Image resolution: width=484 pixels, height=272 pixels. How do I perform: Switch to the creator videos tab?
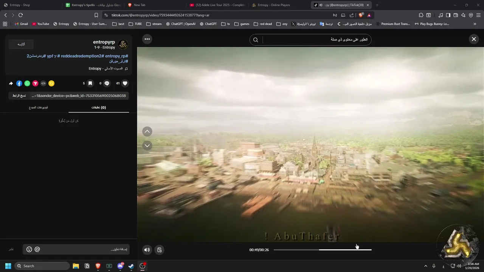coord(38,107)
